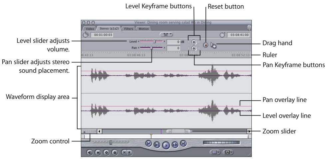This screenshot has width=326, height=159.
Task: Click the Pan slider's left arrow
Action: [139, 48]
